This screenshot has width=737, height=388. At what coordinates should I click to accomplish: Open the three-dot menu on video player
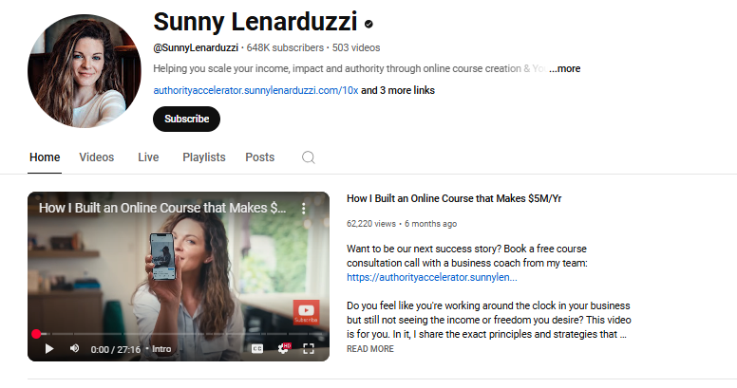point(304,208)
